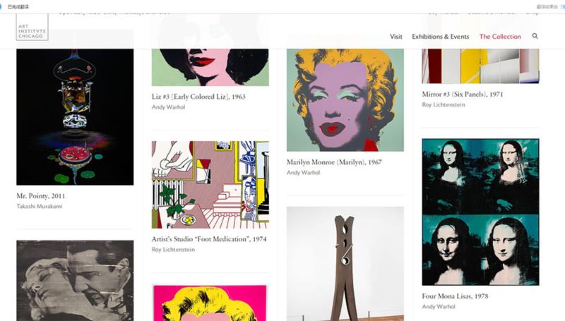Click Andy Warhol under the Four Mona Lisas title

[439, 307]
